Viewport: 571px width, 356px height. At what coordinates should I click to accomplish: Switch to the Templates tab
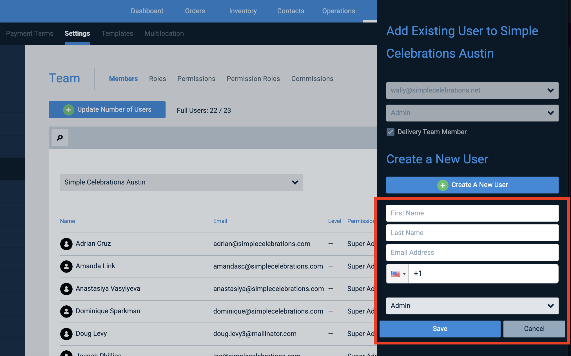pos(117,33)
